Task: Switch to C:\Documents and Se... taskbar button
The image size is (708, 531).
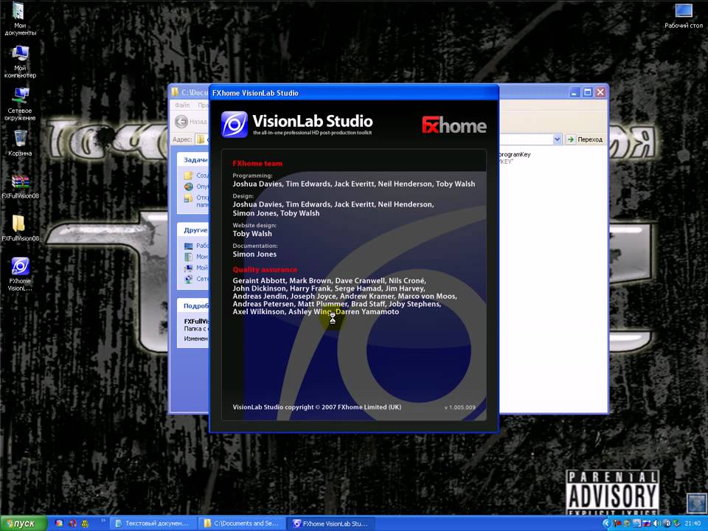Action: (x=243, y=524)
